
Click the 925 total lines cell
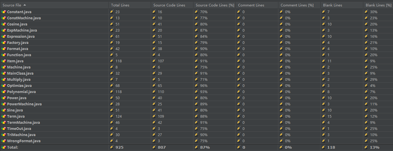pos(119,147)
